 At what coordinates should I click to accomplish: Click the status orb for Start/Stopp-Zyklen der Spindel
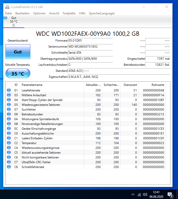point(9,100)
